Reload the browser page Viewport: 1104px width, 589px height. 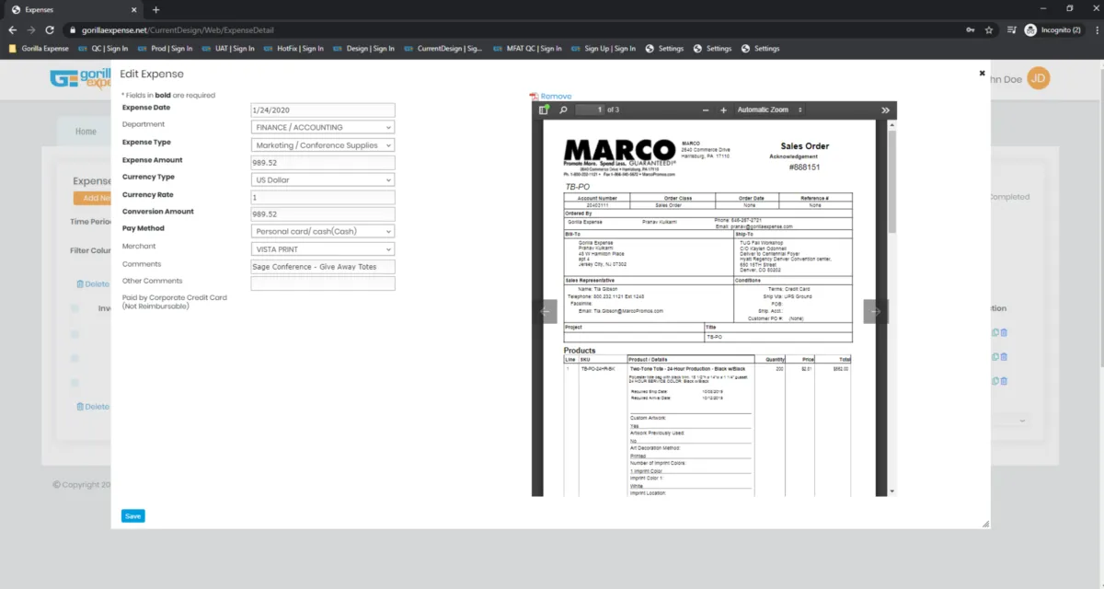[x=50, y=29]
